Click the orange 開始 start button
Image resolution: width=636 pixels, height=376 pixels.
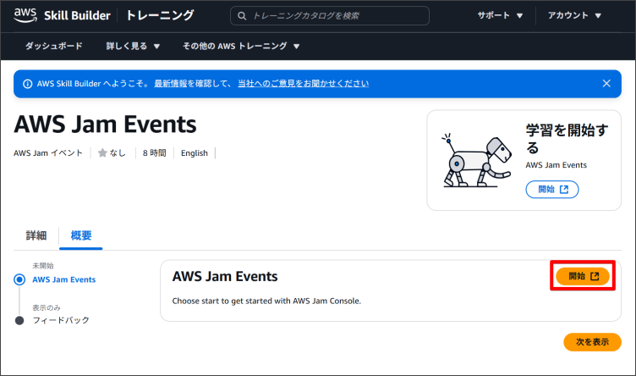click(x=583, y=276)
